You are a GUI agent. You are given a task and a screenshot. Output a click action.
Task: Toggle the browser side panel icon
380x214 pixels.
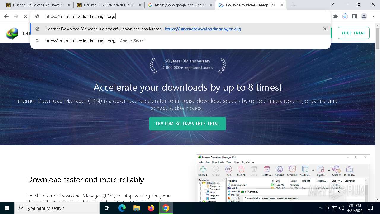click(354, 16)
